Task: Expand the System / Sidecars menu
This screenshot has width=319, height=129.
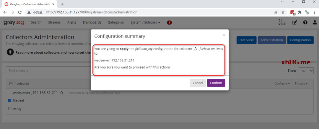Action: (145, 22)
